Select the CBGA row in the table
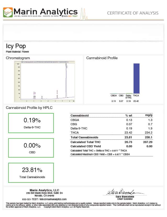This screenshot has height=217, width=167. tap(112, 120)
